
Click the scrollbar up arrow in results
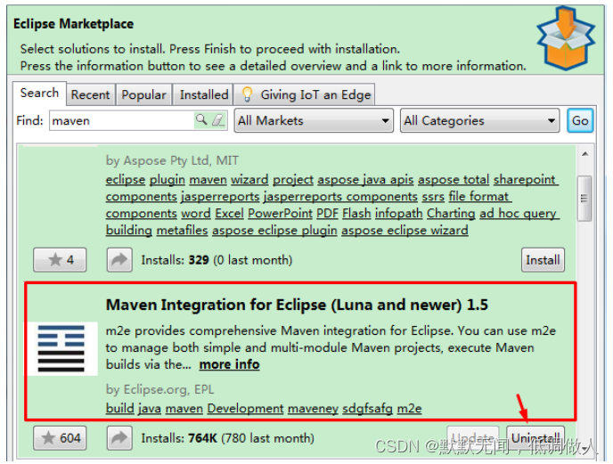584,154
